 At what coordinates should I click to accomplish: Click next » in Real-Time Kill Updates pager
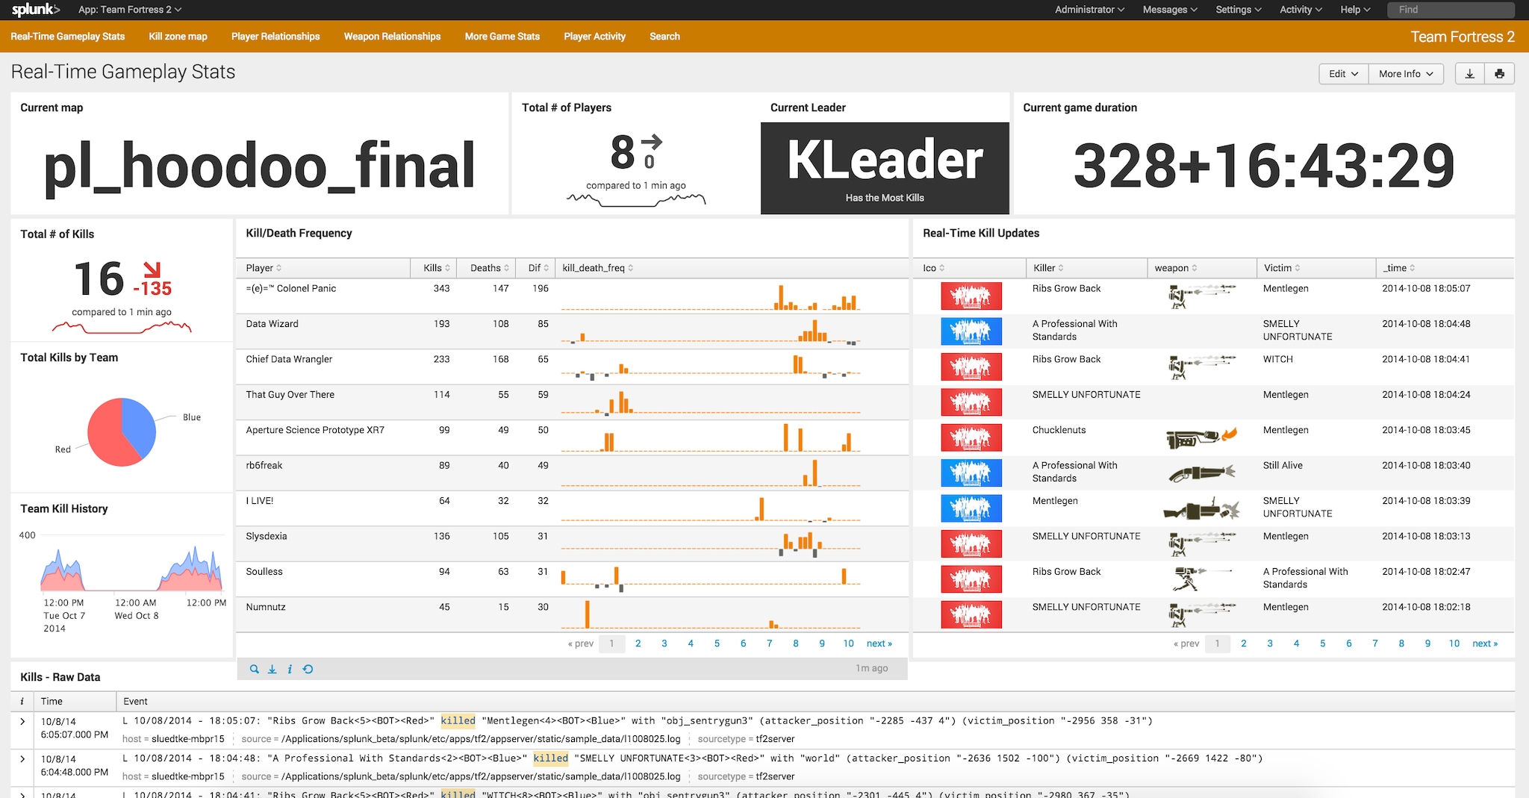[1485, 643]
